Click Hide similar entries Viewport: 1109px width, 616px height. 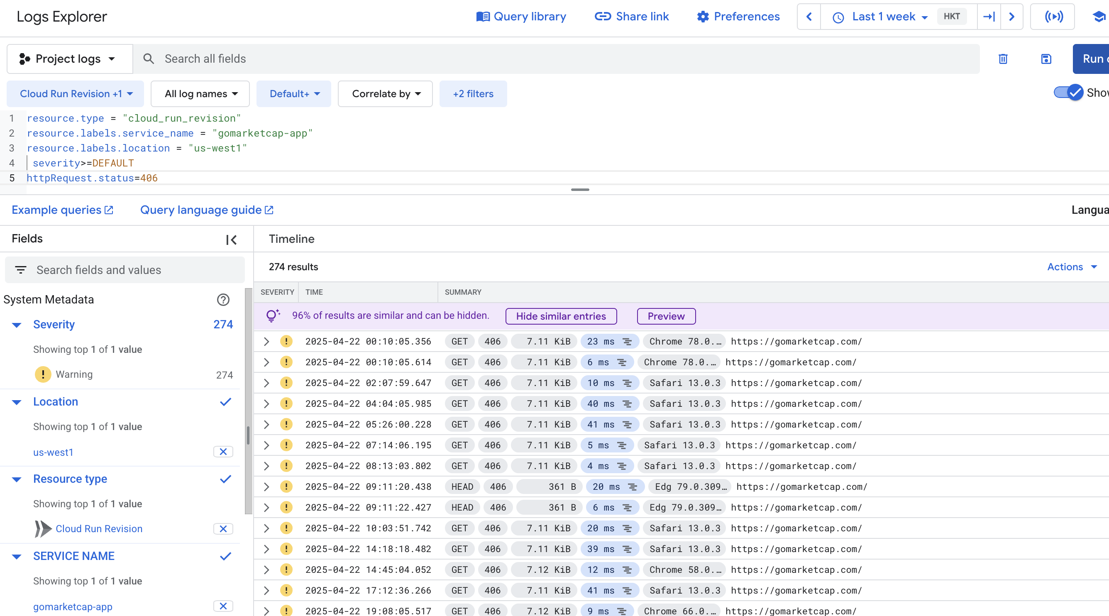[x=561, y=316]
